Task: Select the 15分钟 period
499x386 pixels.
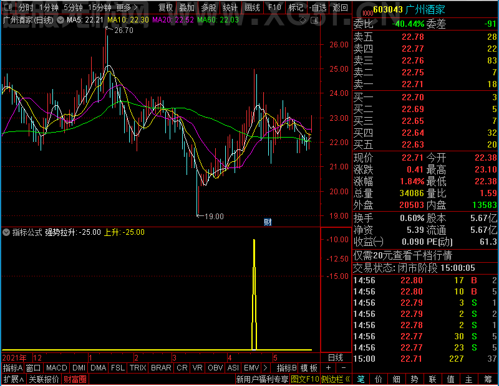Action: [x=100, y=7]
